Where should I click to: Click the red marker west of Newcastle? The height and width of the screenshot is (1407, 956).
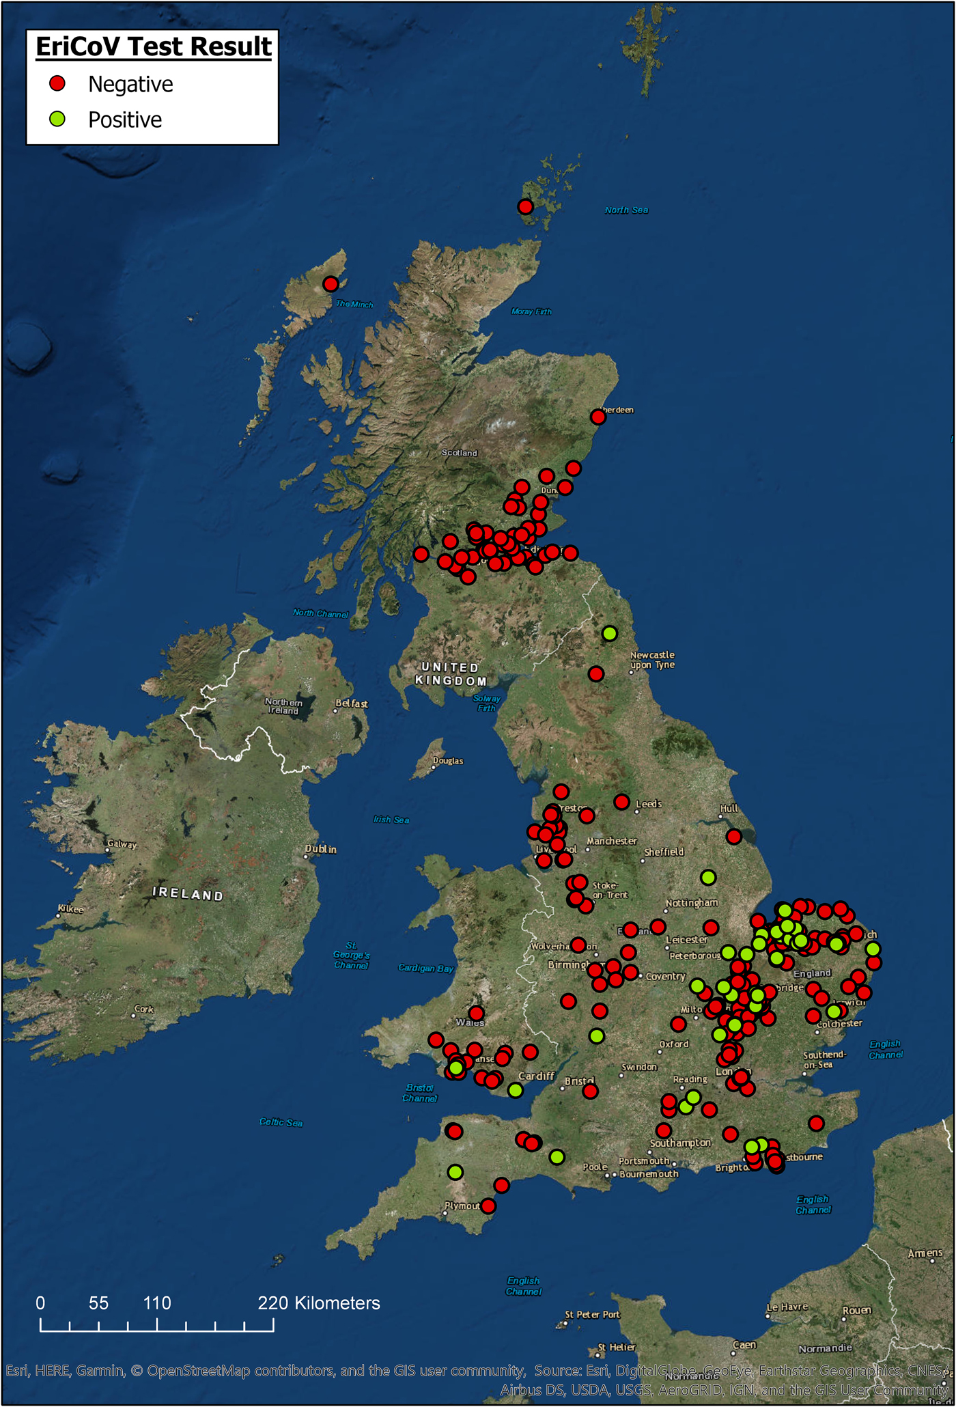[596, 674]
